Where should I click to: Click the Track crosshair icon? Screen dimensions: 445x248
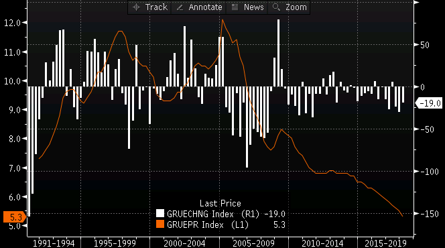pyautogui.click(x=136, y=7)
